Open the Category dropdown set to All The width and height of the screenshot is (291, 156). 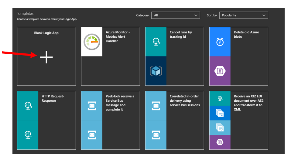(x=176, y=15)
